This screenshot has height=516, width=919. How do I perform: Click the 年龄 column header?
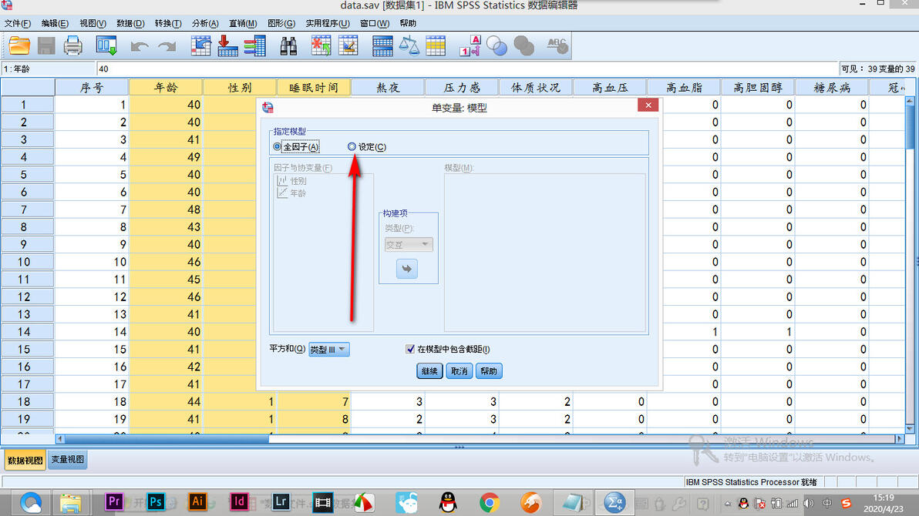166,87
